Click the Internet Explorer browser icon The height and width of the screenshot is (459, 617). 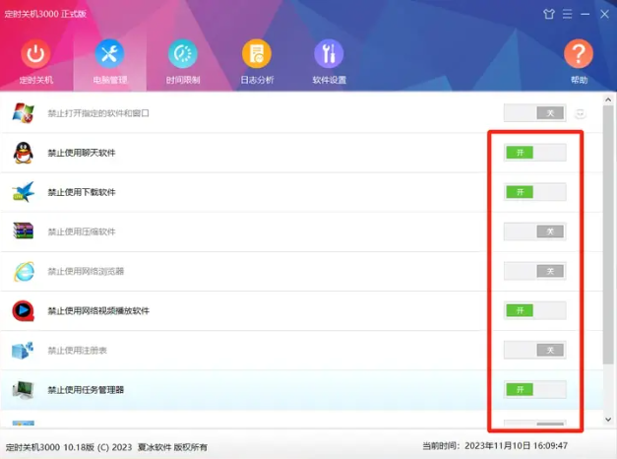click(24, 271)
